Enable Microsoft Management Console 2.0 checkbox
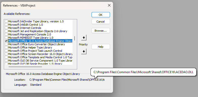This screenshot has height=97, width=198. [6, 34]
